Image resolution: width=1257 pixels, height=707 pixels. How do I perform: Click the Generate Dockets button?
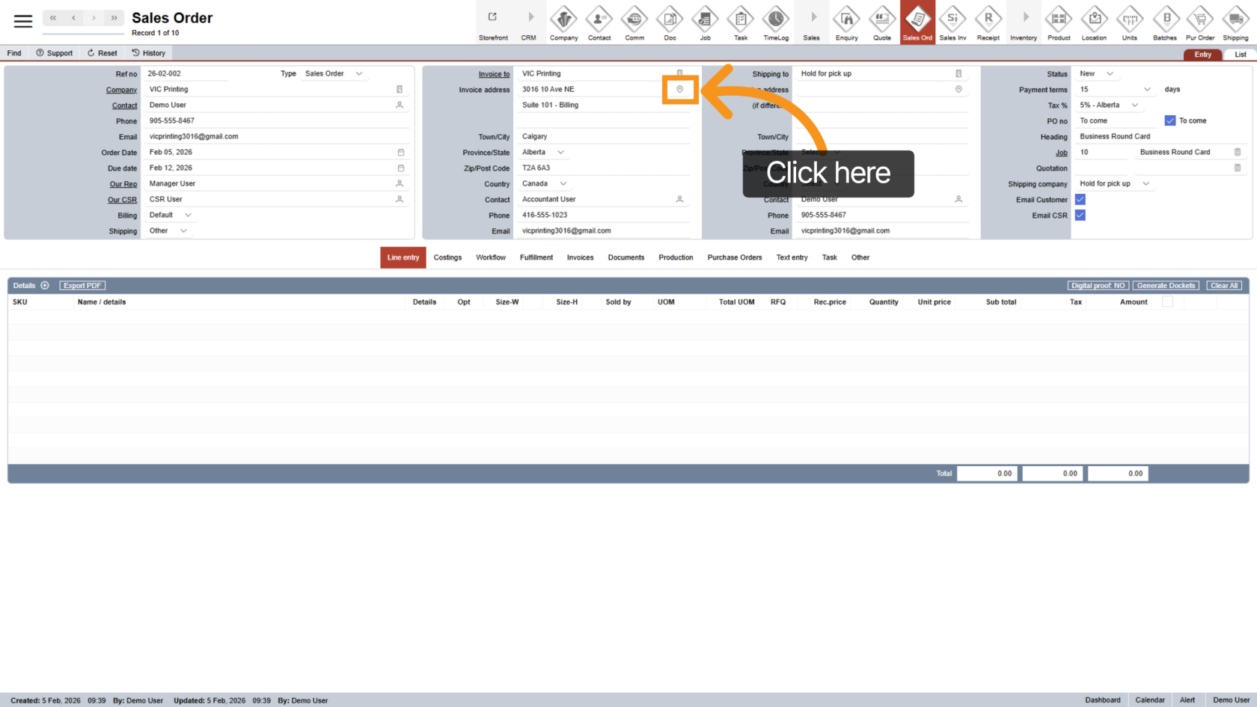pos(1166,286)
